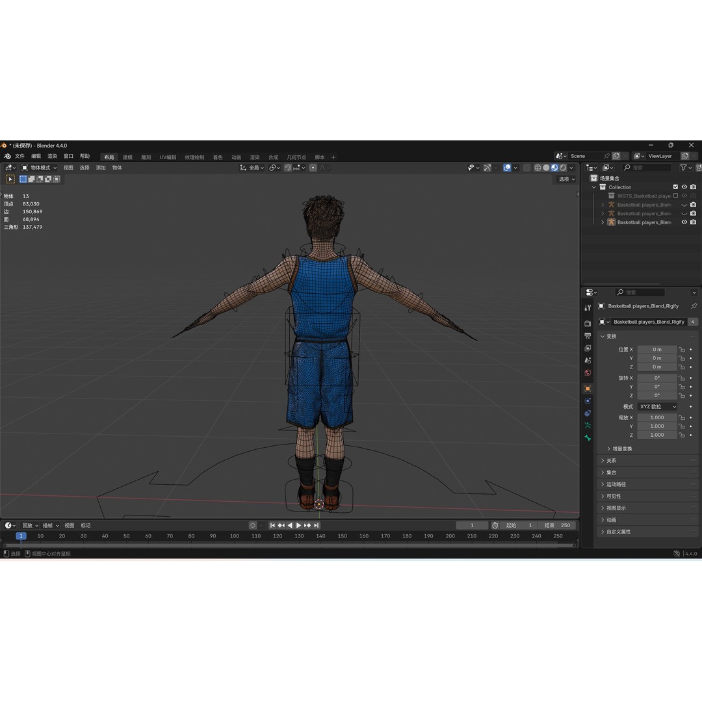Select the Tweak select tool icon
The height and width of the screenshot is (702, 702).
[x=10, y=179]
